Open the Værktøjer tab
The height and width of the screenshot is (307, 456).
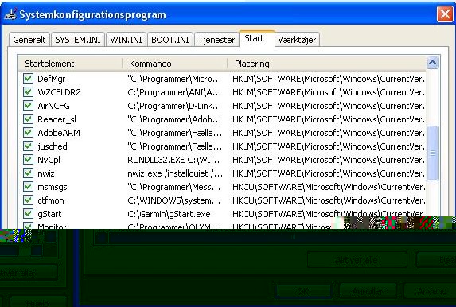(297, 40)
